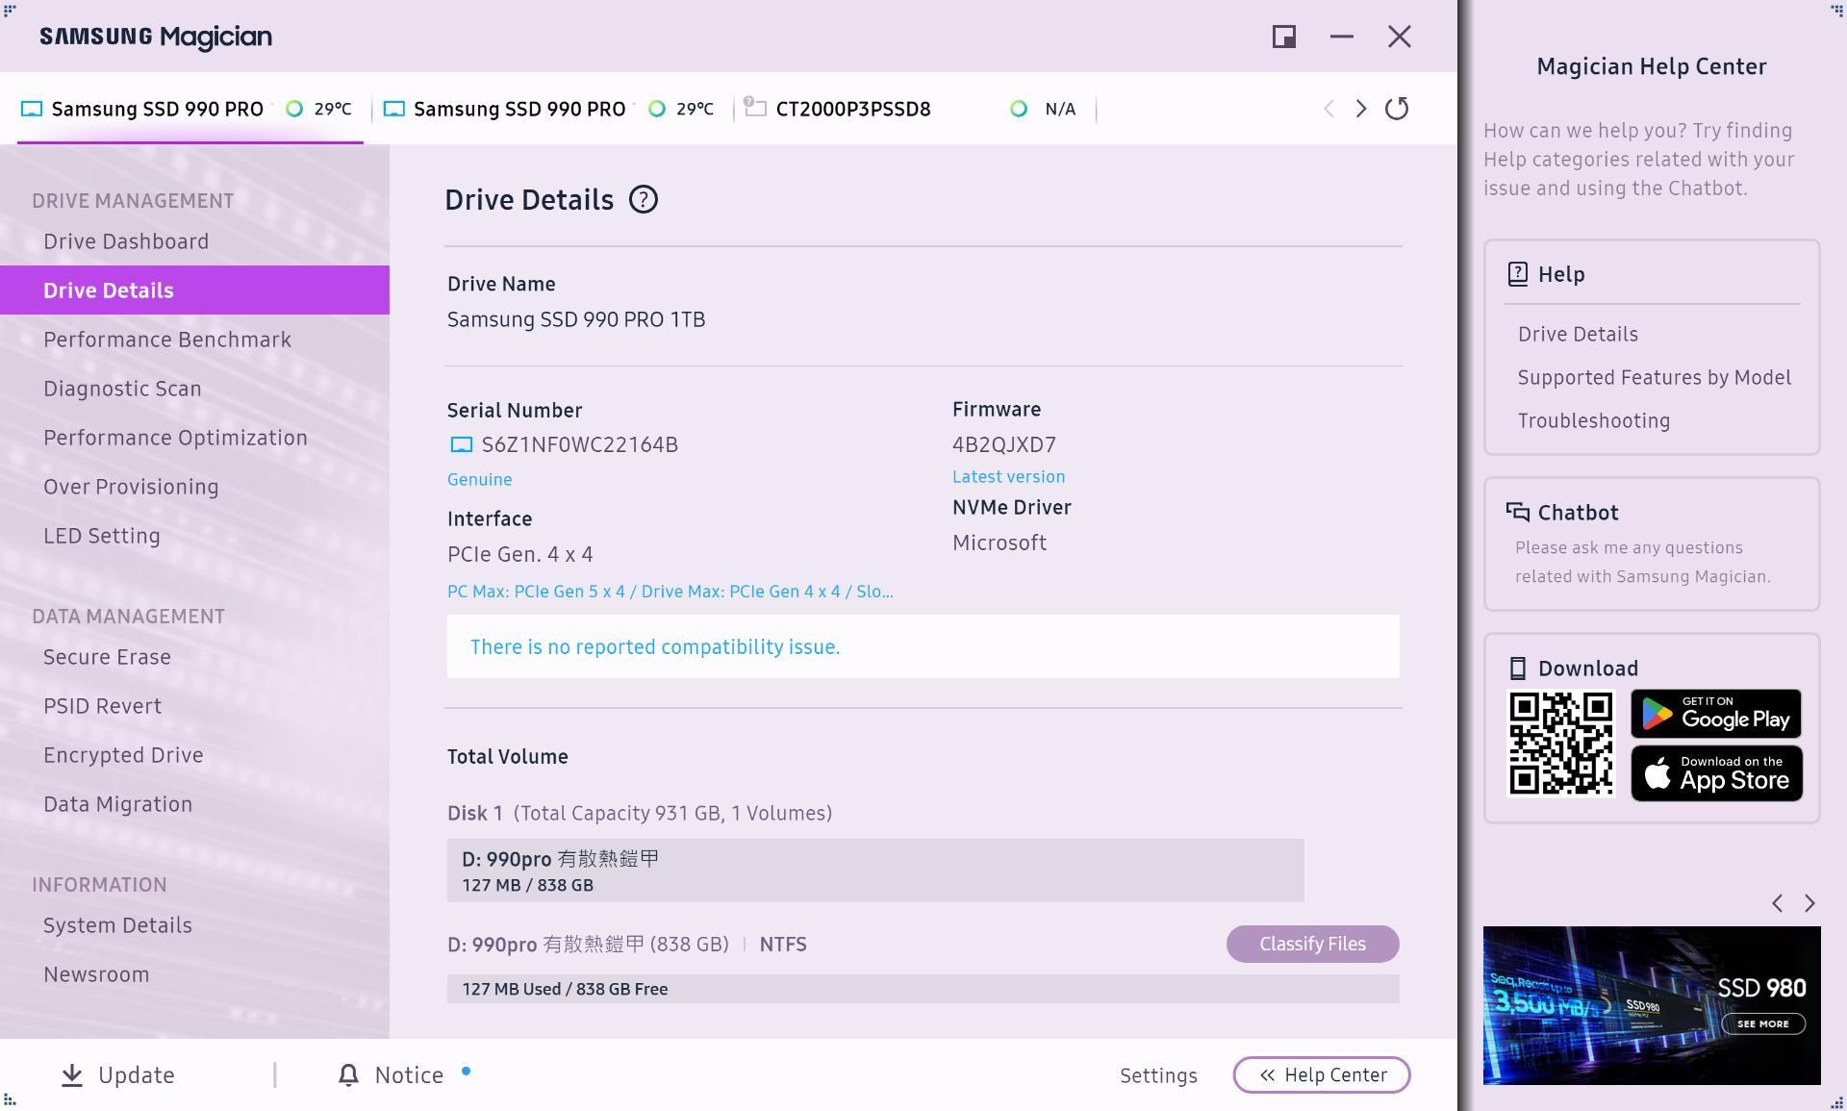Image resolution: width=1847 pixels, height=1111 pixels.
Task: Click the Download on the App Store badge
Action: pos(1716,773)
